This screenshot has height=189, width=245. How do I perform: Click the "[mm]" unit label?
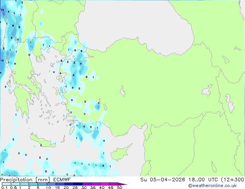[x=43, y=180]
